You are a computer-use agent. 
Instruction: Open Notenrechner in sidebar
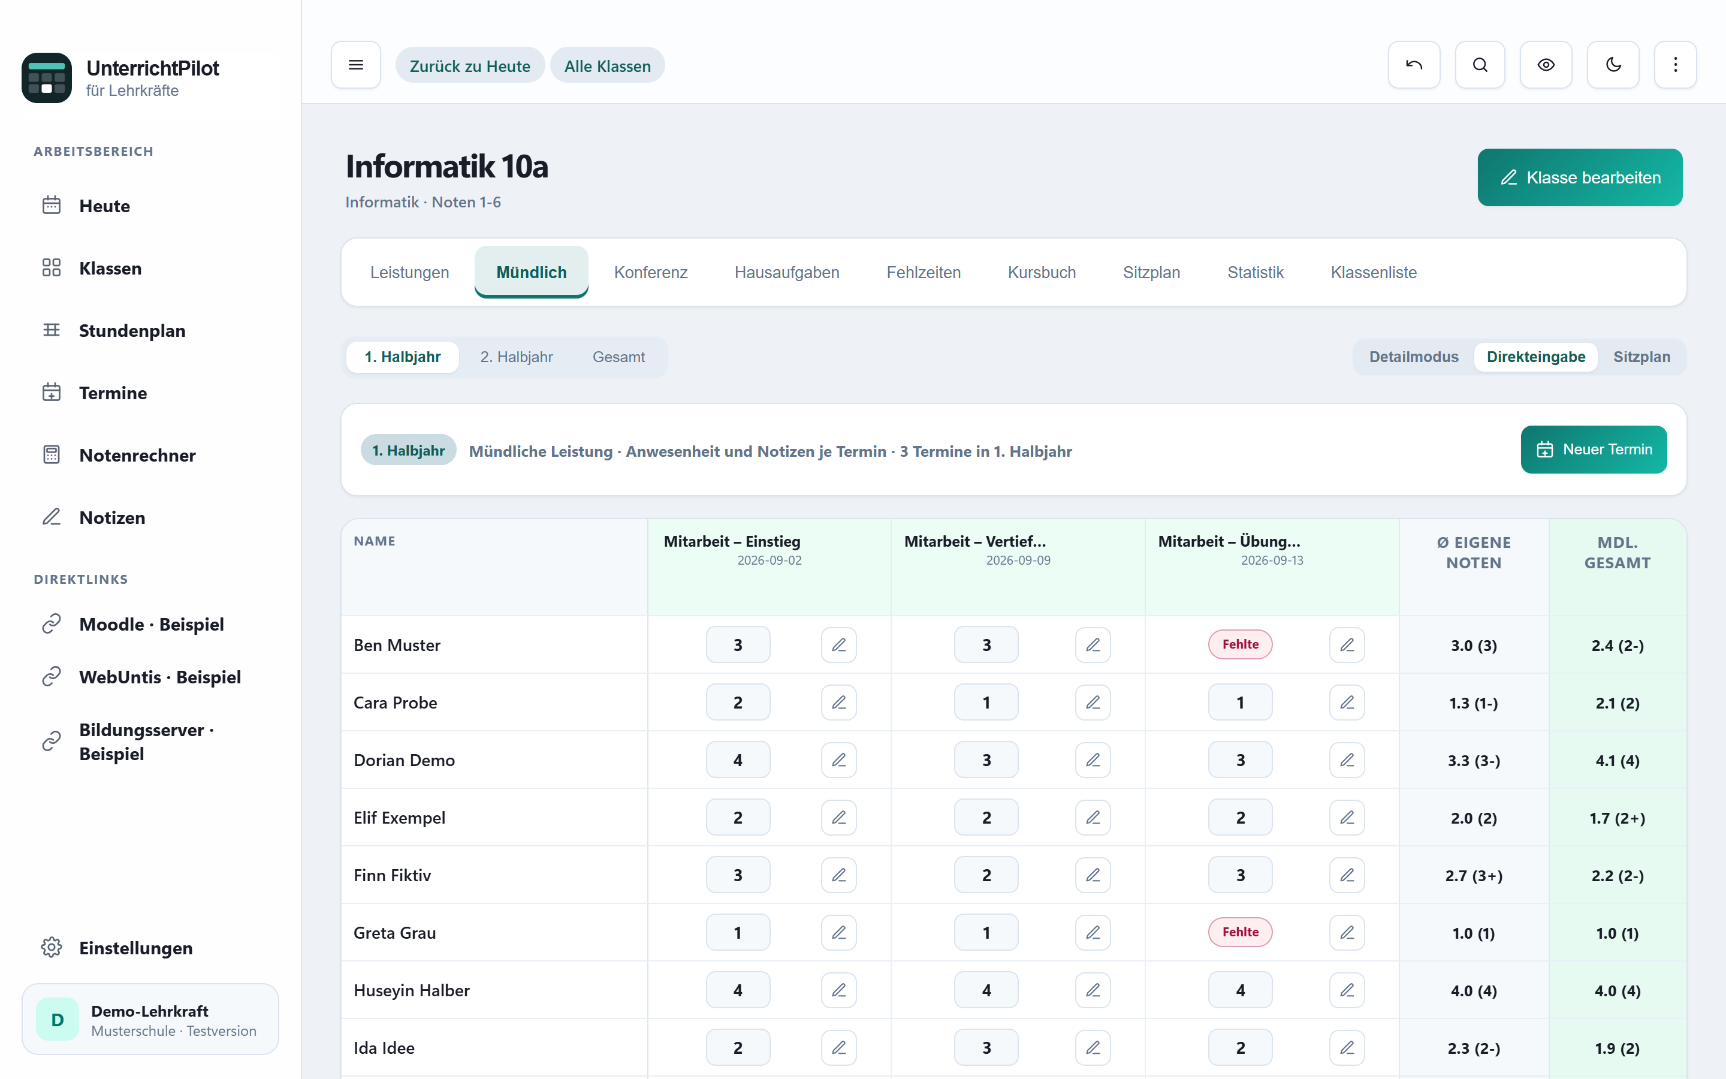pos(150,454)
